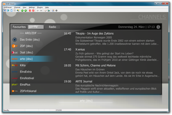Screen dimensions: 172x115
Task: Click the orange ZDF channel logo
Action: [15, 46]
